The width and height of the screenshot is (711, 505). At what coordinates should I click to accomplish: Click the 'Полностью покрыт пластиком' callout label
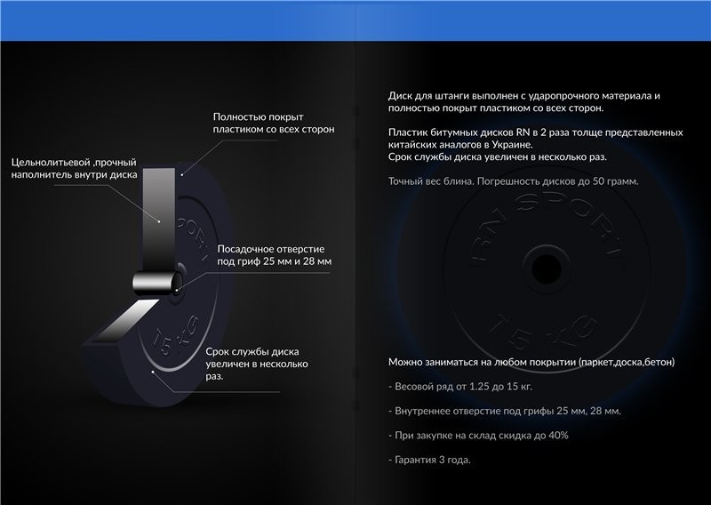click(273, 123)
